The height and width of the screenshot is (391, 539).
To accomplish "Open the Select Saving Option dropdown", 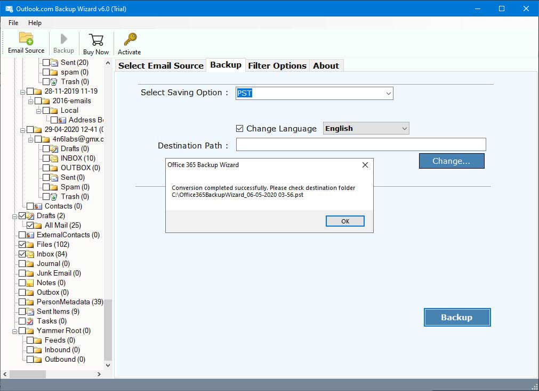I will [389, 93].
